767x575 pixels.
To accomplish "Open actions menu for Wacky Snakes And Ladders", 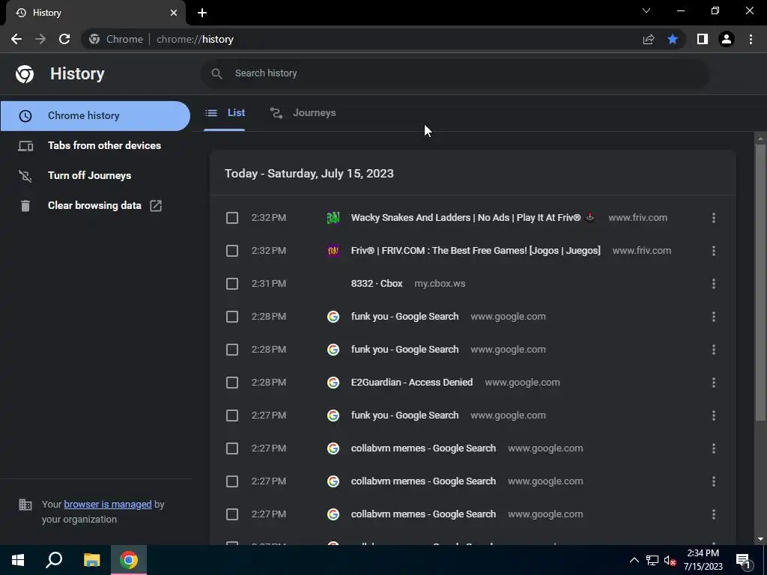I will (714, 218).
